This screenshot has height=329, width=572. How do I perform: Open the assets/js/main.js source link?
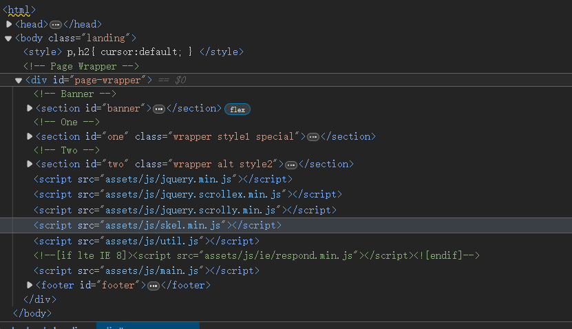tap(152, 270)
